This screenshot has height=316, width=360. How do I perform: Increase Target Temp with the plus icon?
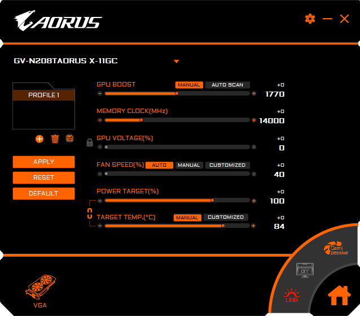pos(253,226)
